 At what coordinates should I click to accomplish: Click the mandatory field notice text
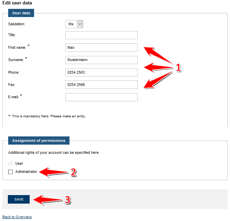pyautogui.click(x=47, y=116)
